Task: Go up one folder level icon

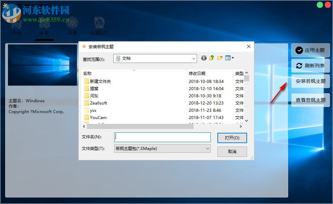Action: tap(212, 58)
